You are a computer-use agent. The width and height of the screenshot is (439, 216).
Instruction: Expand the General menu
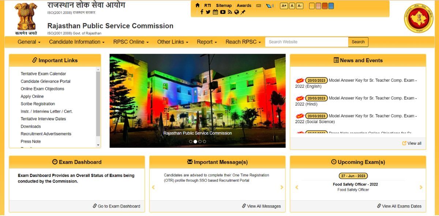click(x=29, y=42)
